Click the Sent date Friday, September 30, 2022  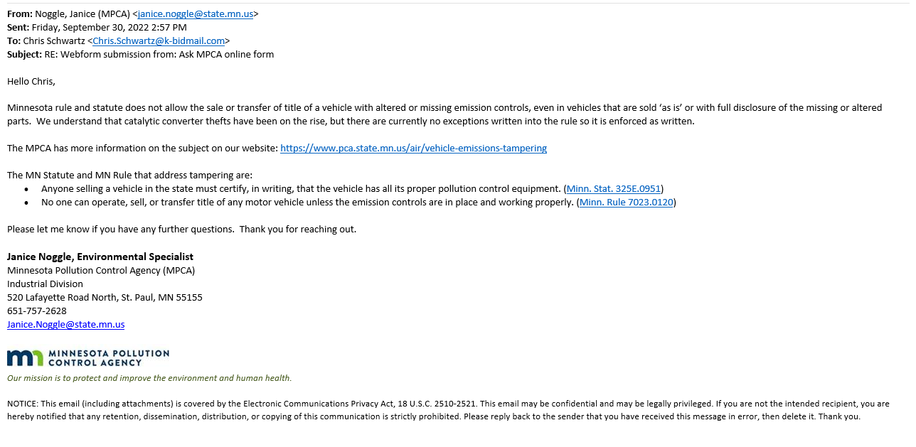(109, 28)
